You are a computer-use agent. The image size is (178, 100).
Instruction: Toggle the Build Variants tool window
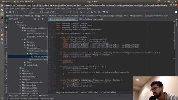point(6,88)
